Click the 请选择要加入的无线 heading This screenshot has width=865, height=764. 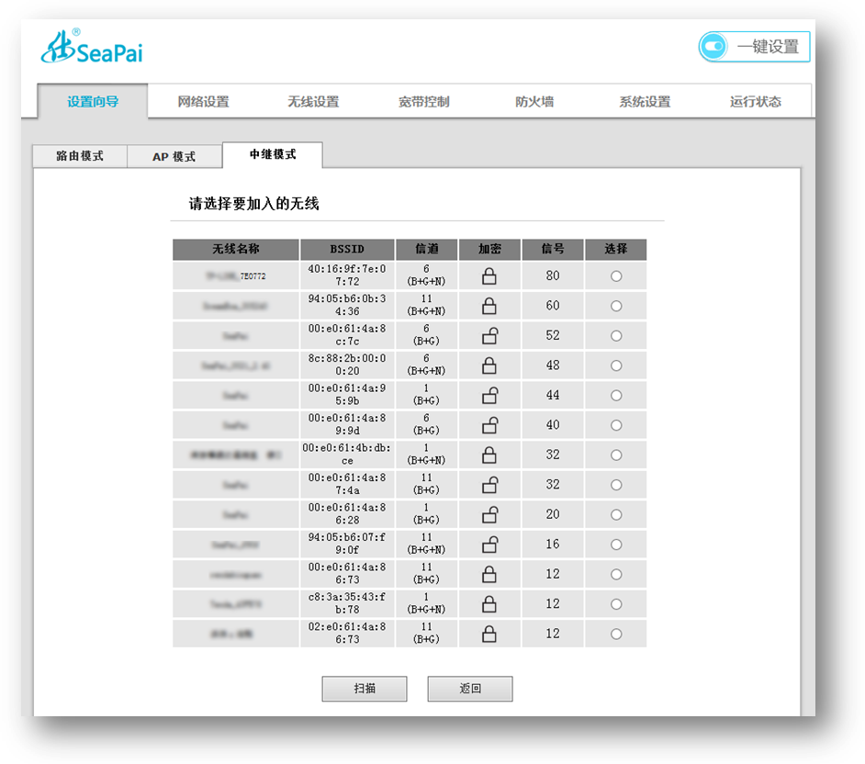[253, 204]
